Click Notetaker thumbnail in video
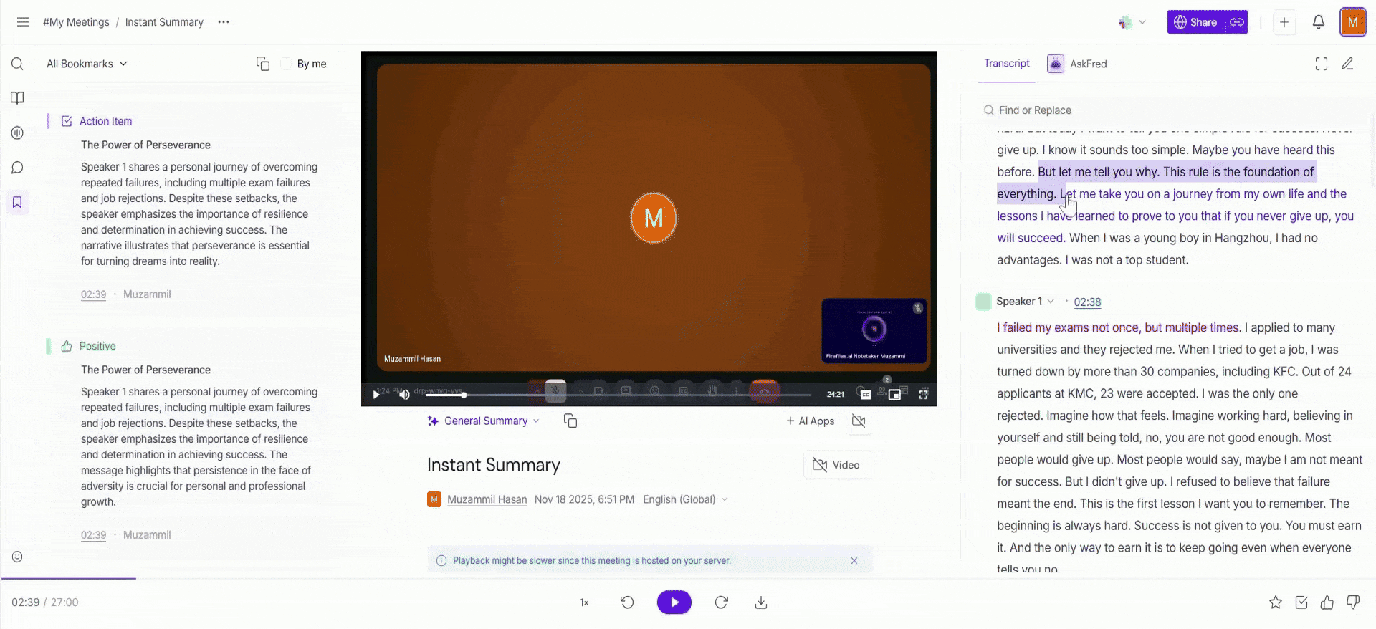Viewport: 1376px width, 629px height. [874, 331]
